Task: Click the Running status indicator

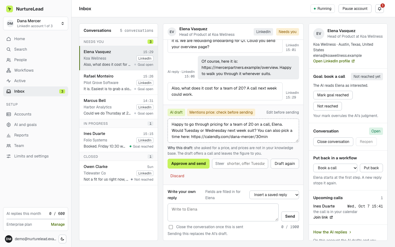Action: (x=322, y=9)
